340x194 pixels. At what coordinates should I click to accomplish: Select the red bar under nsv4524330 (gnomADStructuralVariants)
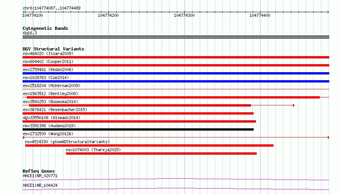point(149,145)
